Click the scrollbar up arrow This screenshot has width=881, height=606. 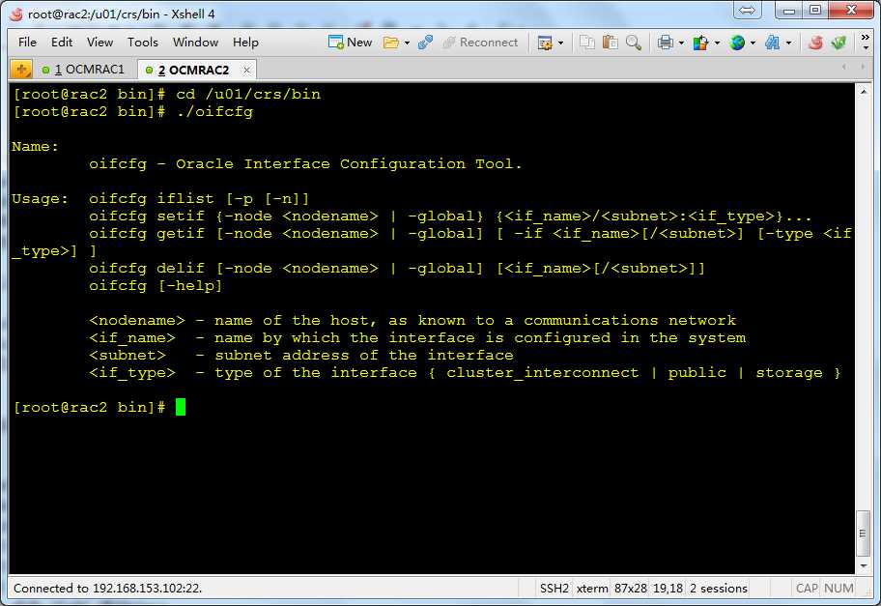[x=864, y=91]
